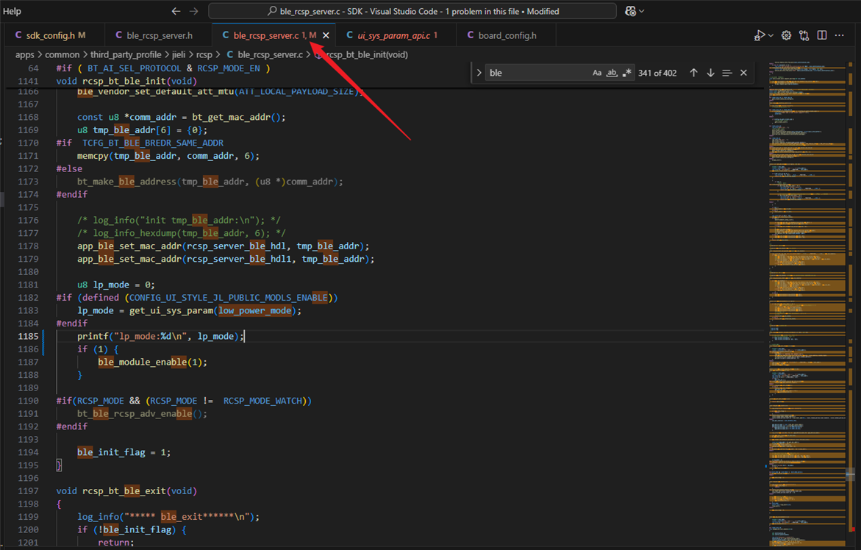
Task: Click the 'common' breadcrumb
Action: [62, 55]
